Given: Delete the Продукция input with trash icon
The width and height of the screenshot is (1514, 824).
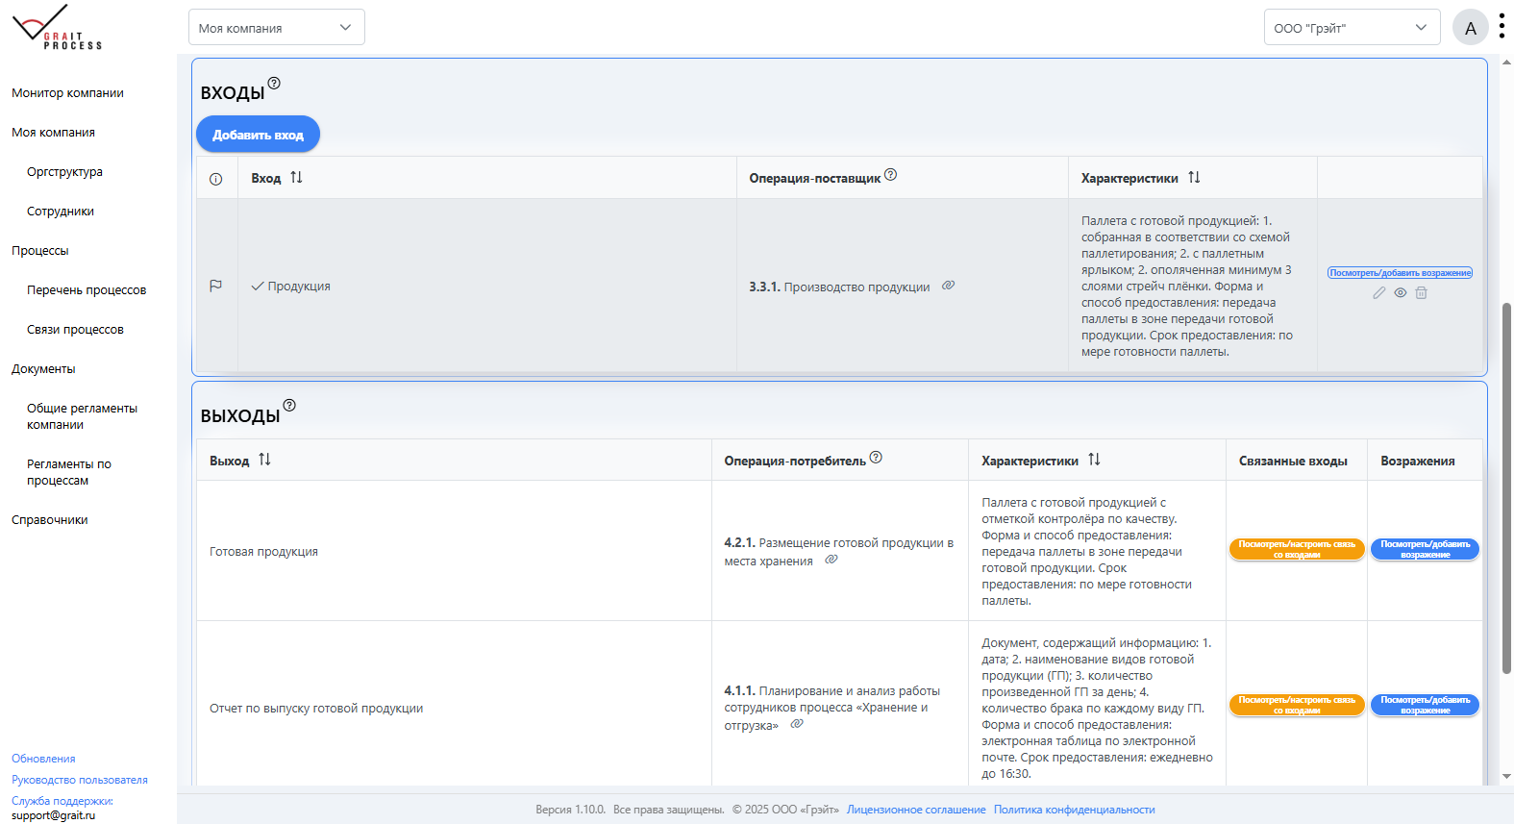Looking at the screenshot, I should (1422, 293).
